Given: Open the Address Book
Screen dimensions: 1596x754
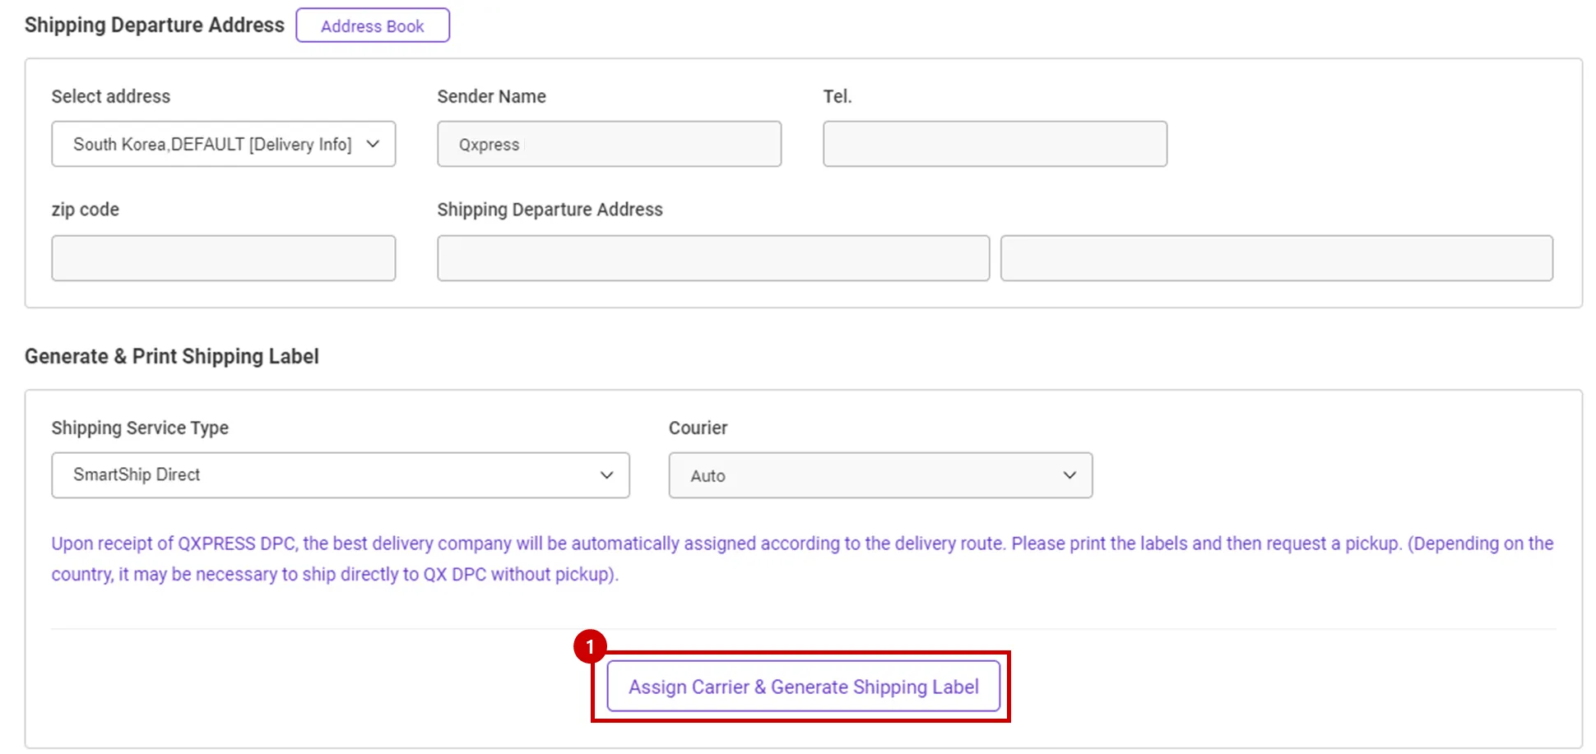Looking at the screenshot, I should coord(372,25).
